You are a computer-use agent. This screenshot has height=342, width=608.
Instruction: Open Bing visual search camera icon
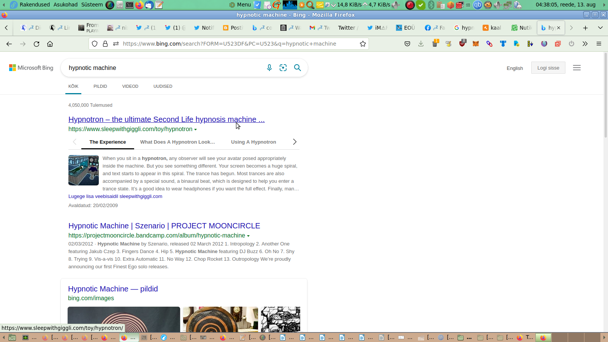(x=283, y=68)
